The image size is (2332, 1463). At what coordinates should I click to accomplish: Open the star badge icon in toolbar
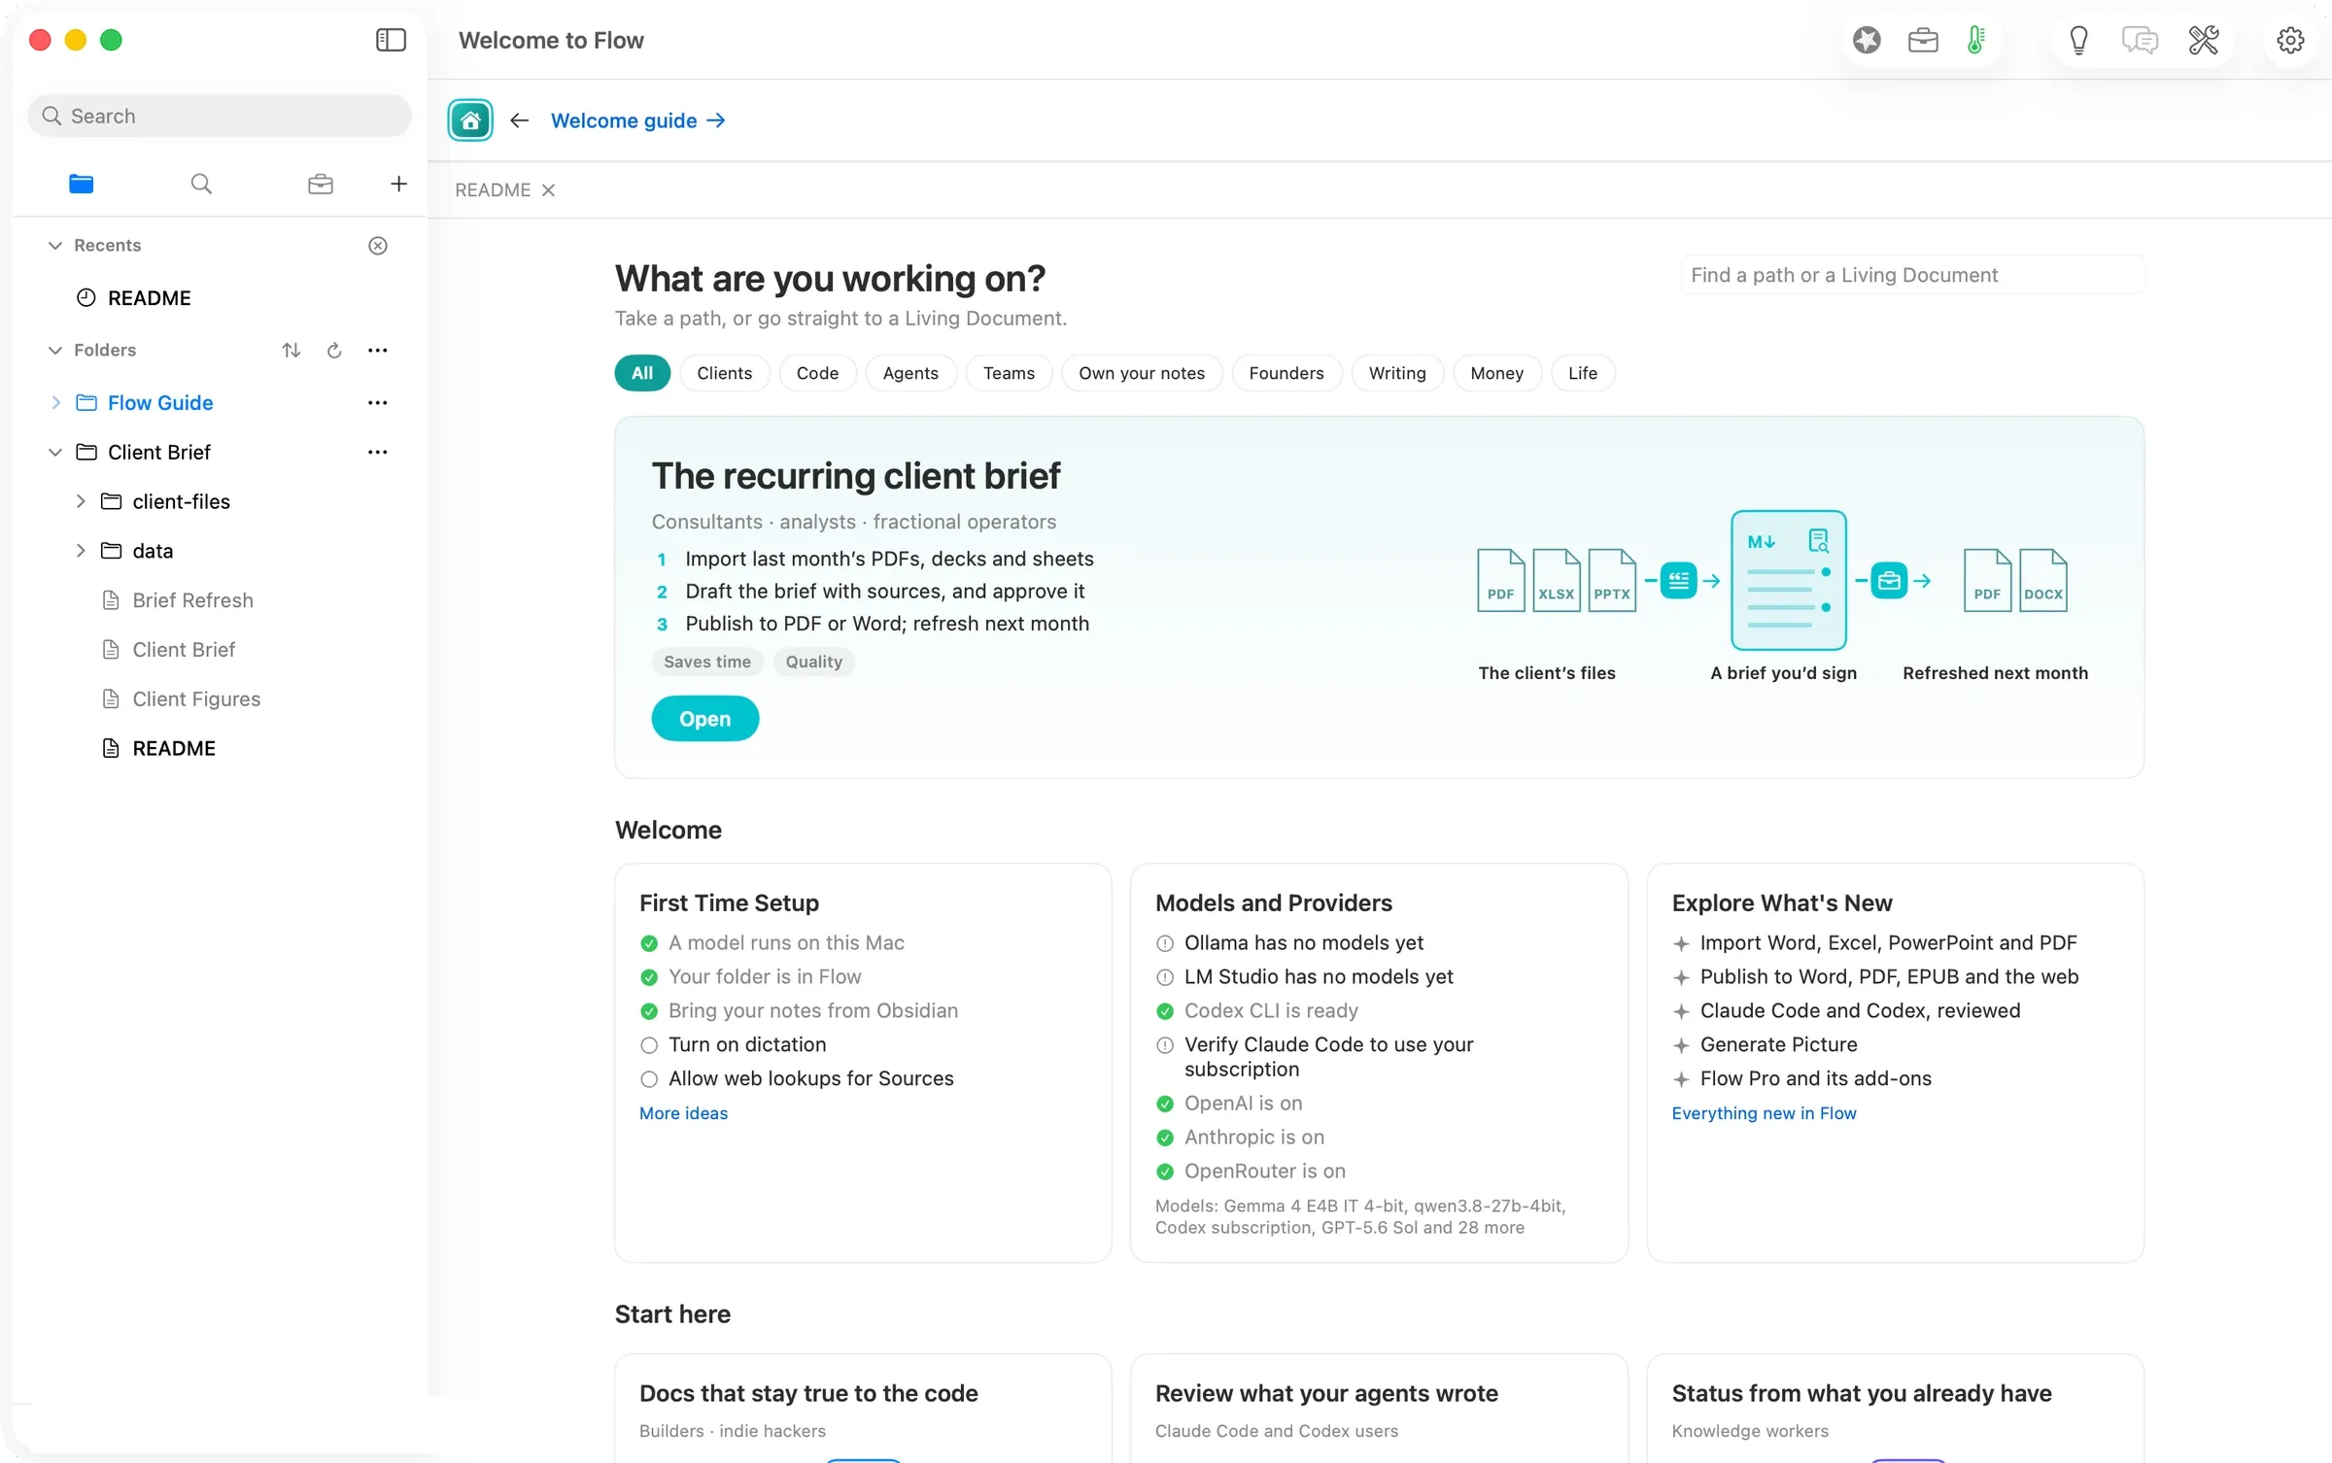[x=1867, y=40]
